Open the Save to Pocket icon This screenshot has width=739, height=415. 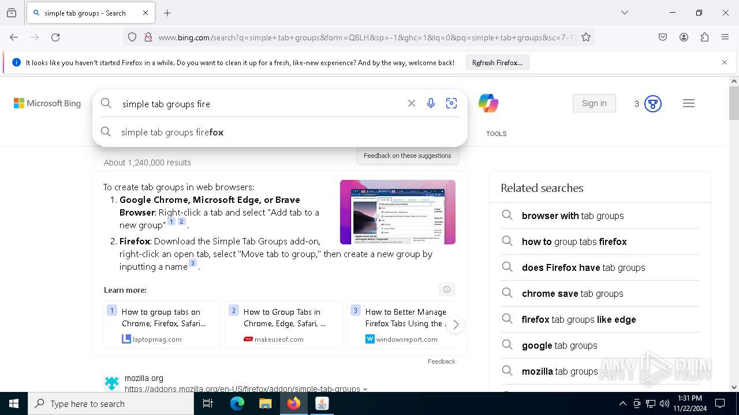663,37
